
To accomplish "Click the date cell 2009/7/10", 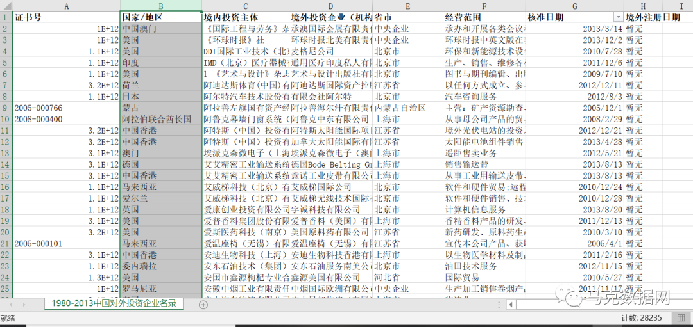I will (x=574, y=74).
